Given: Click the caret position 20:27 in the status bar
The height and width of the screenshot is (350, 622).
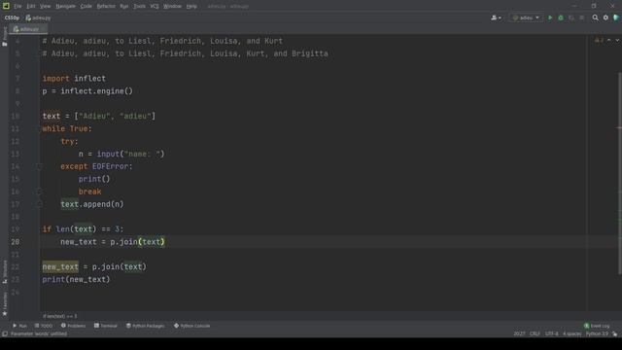Looking at the screenshot, I should (x=519, y=333).
